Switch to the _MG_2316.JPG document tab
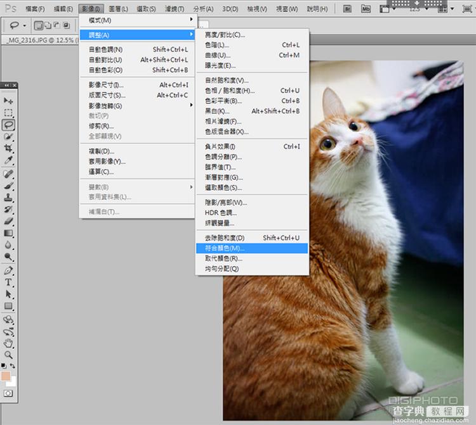The height and width of the screenshot is (425, 476). [41, 40]
